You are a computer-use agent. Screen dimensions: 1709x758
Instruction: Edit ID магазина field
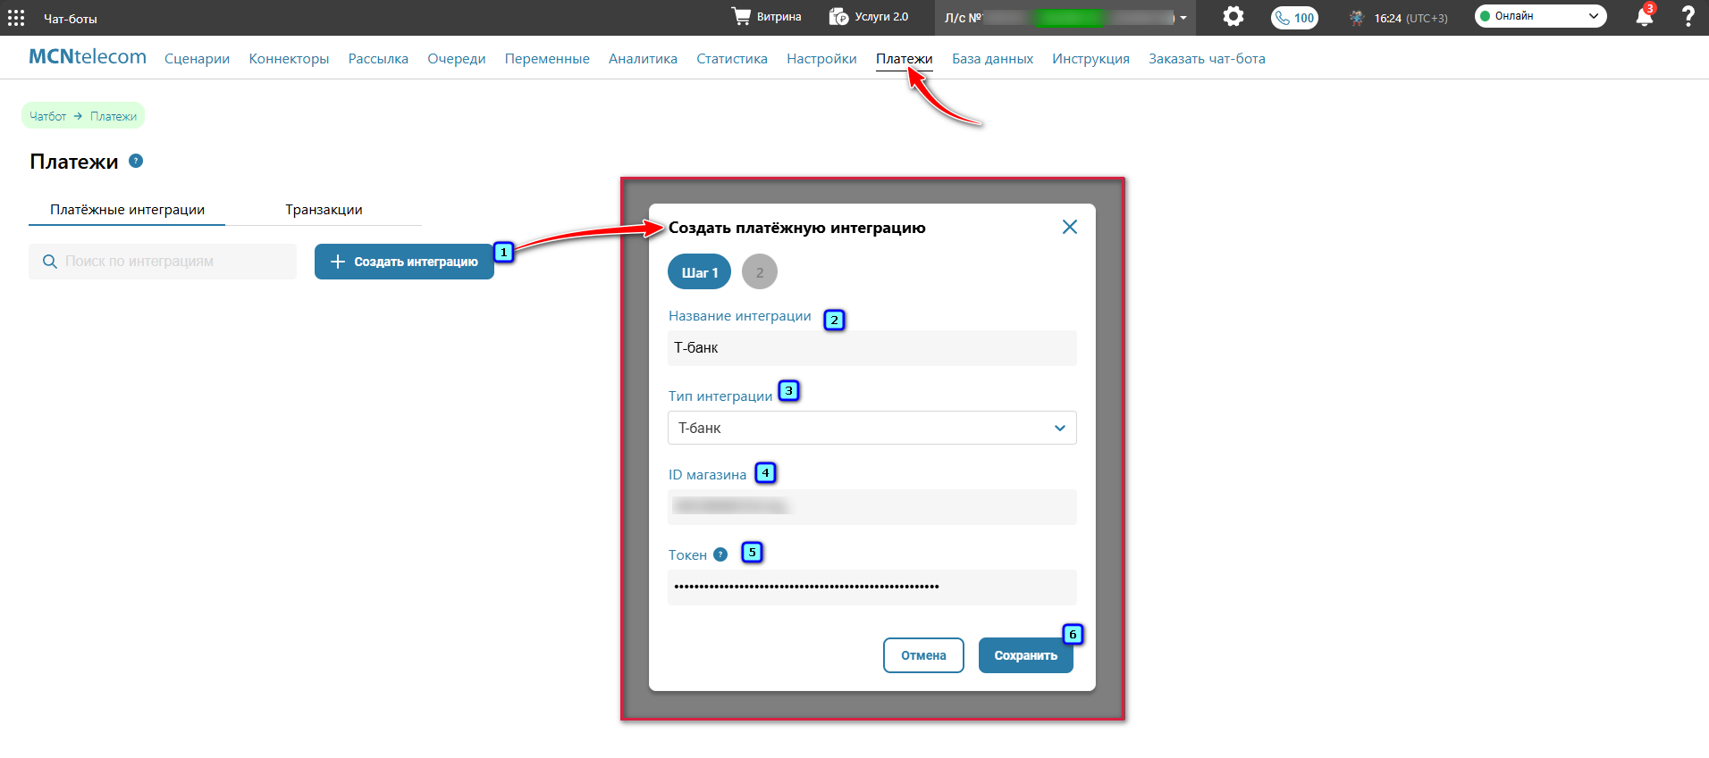pos(872,507)
